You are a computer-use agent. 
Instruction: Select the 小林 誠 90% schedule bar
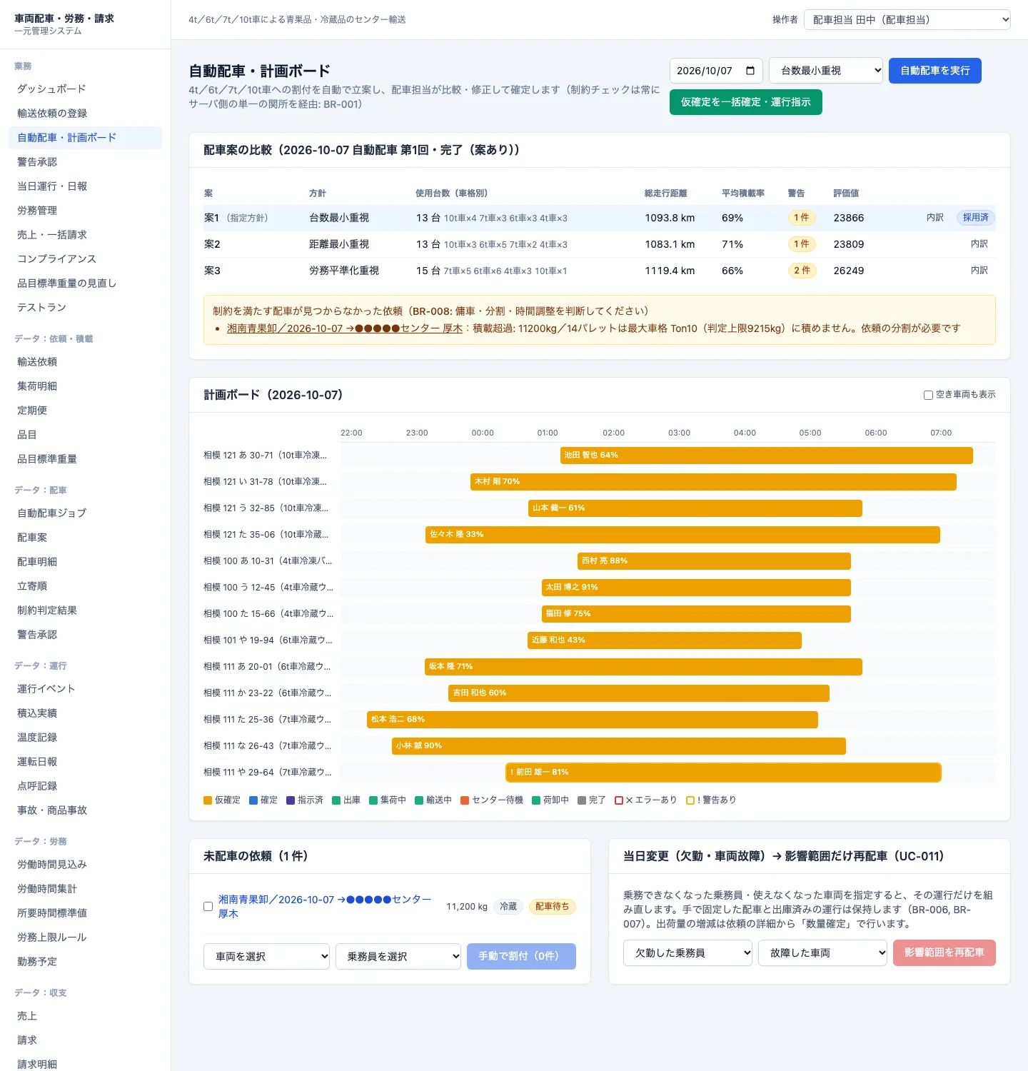click(x=619, y=746)
